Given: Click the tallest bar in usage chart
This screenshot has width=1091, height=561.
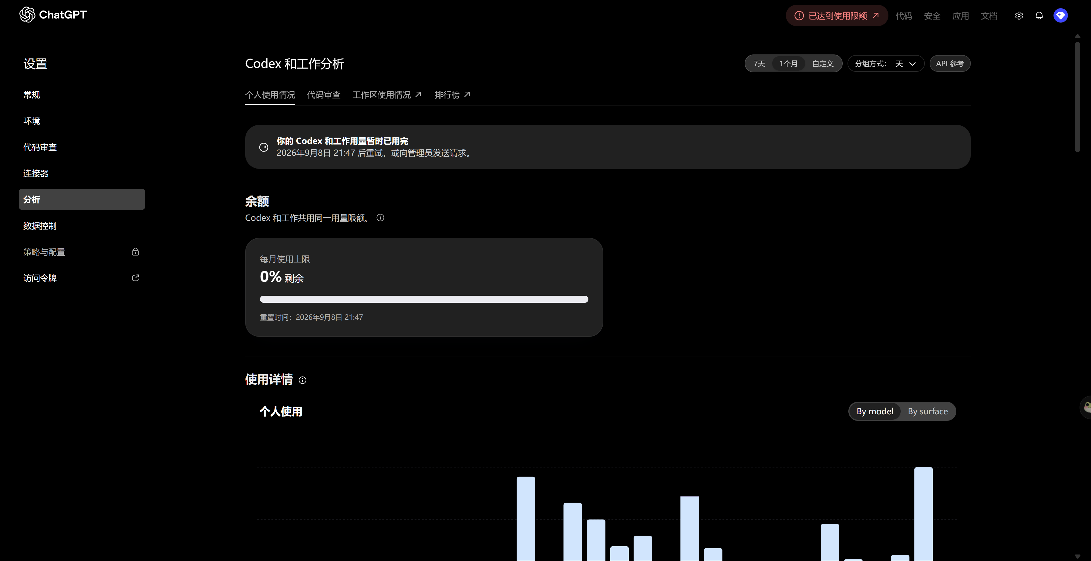Looking at the screenshot, I should [x=923, y=514].
